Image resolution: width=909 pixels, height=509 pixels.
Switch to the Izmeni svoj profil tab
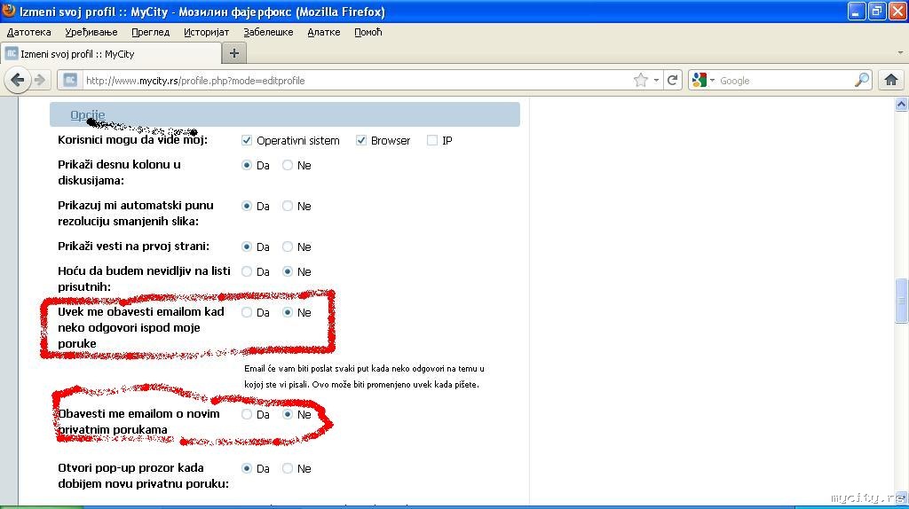(111, 54)
